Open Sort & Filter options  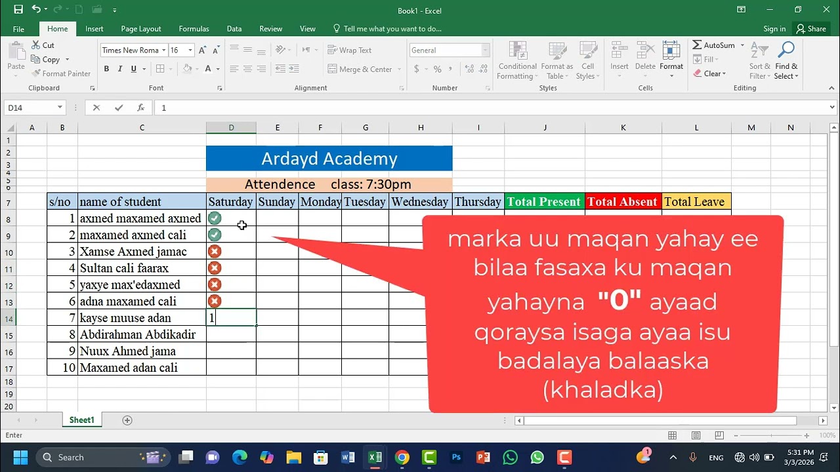coord(759,61)
